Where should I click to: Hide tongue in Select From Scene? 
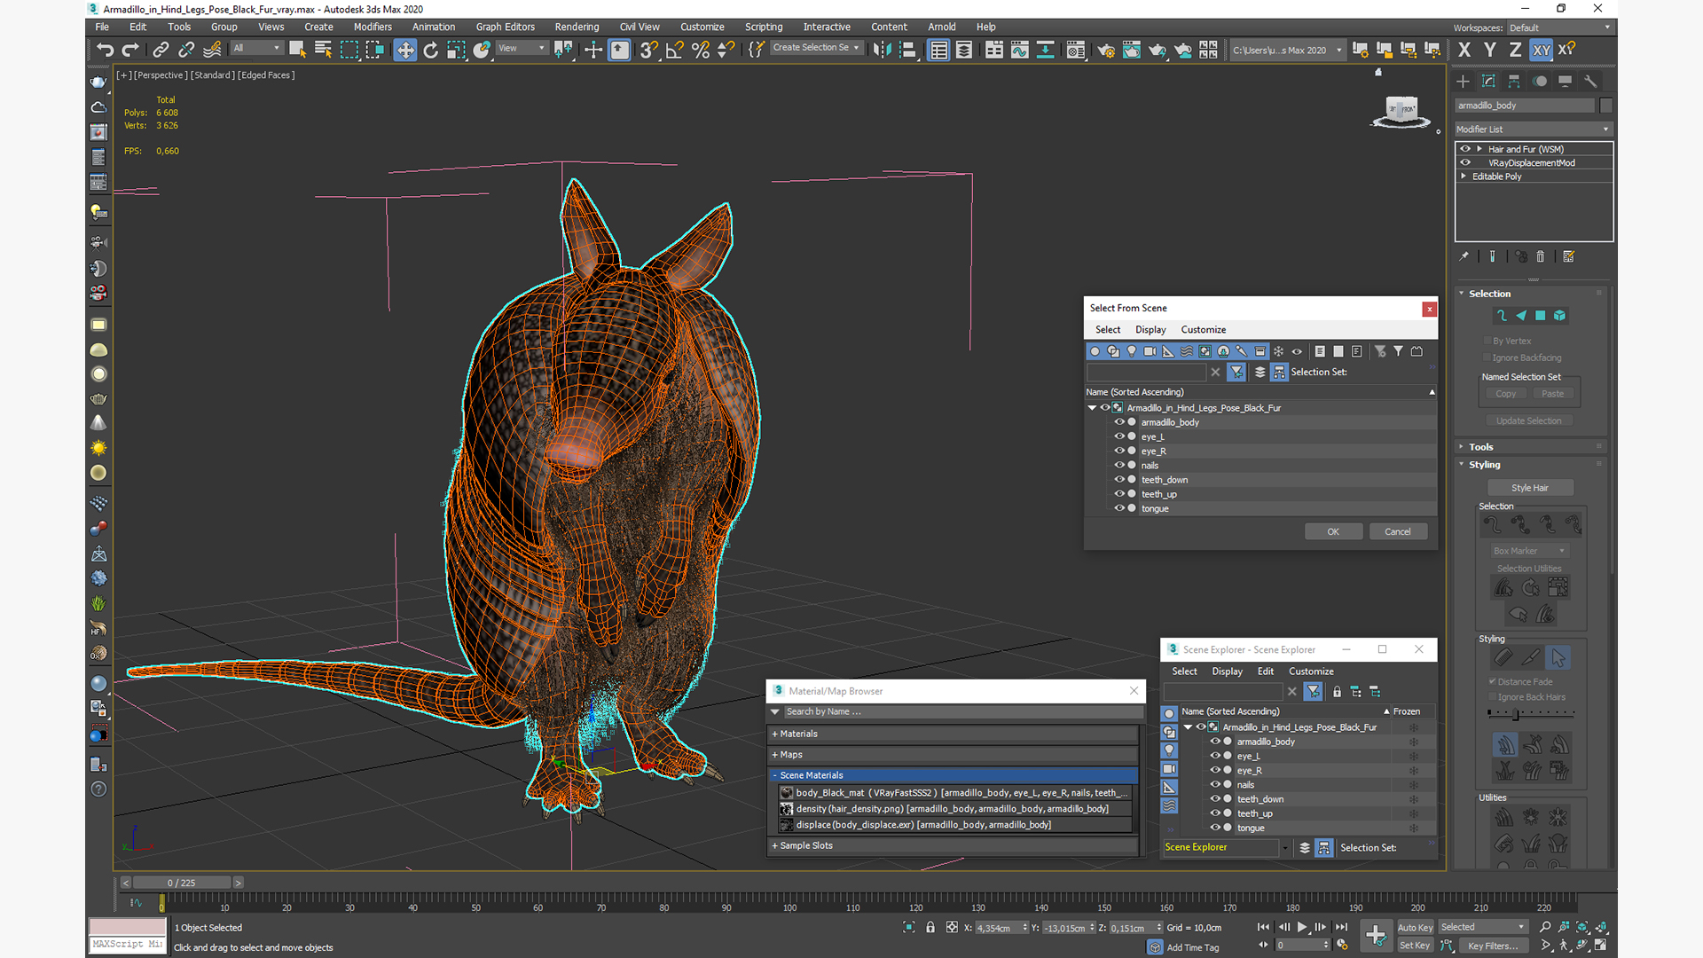(1119, 508)
